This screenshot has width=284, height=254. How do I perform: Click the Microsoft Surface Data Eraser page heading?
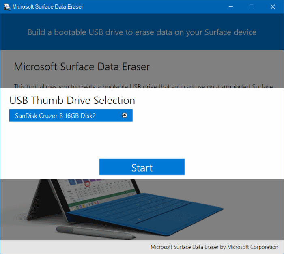[x=82, y=67]
